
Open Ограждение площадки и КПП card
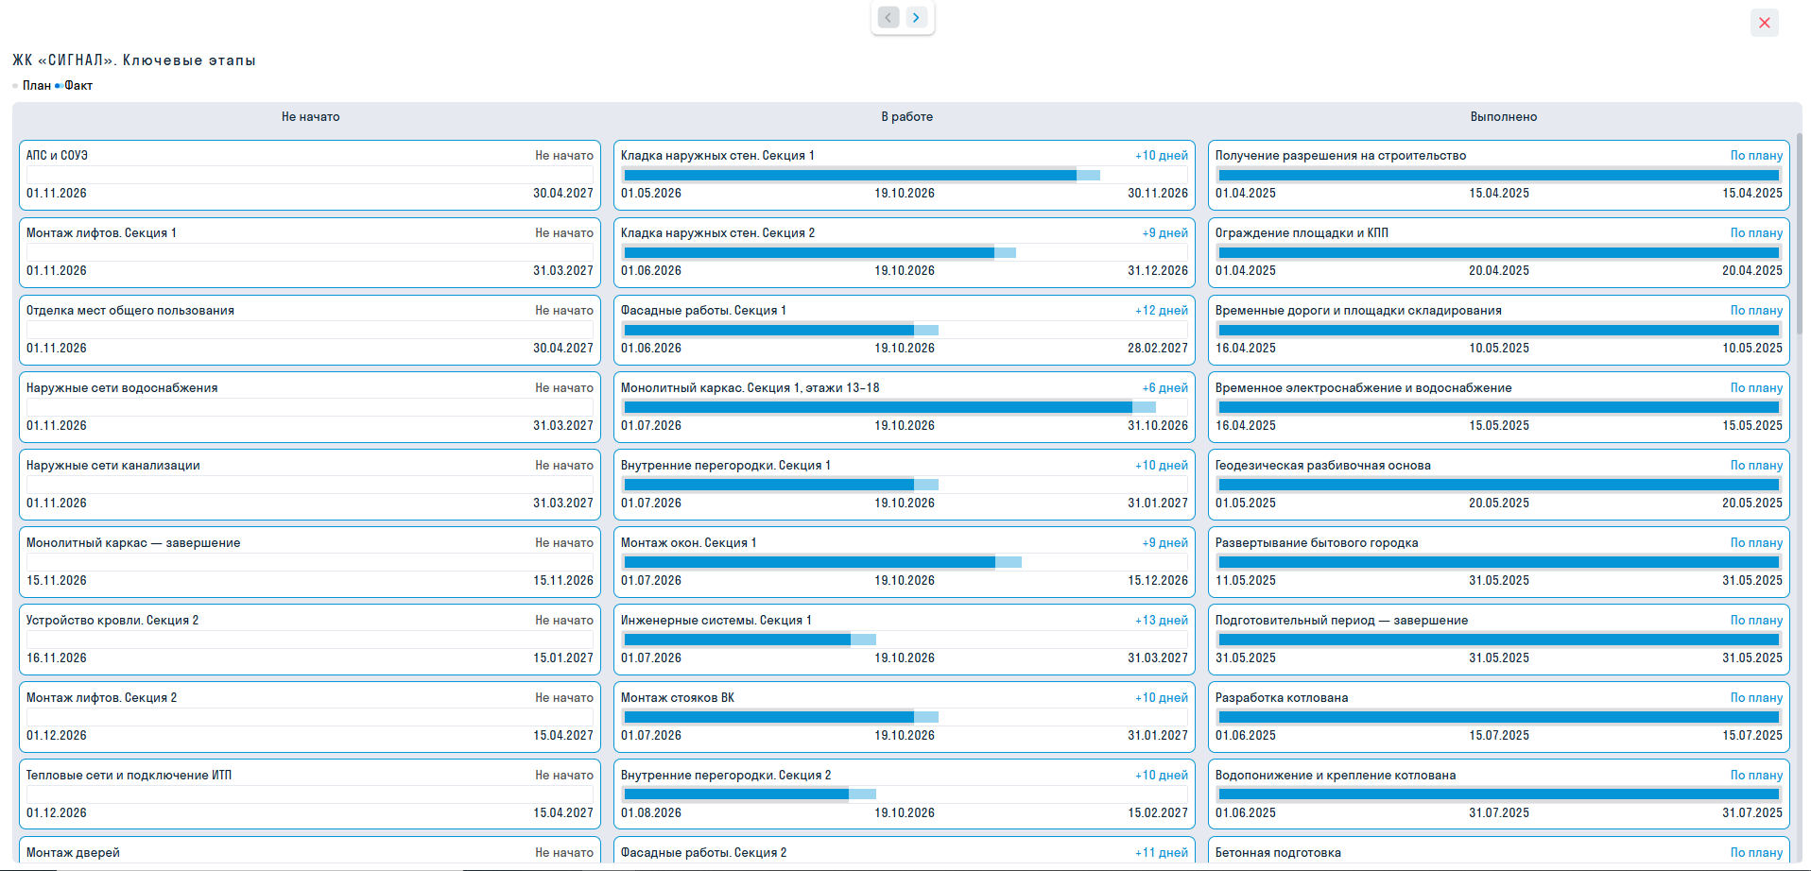tap(1499, 252)
